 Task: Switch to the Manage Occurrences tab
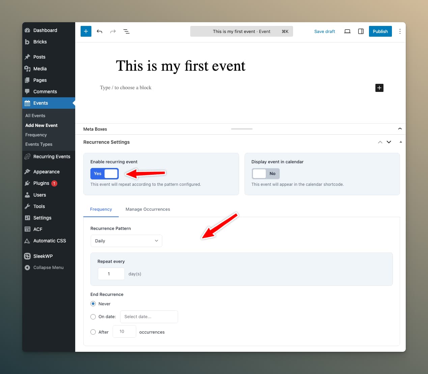pyautogui.click(x=148, y=209)
